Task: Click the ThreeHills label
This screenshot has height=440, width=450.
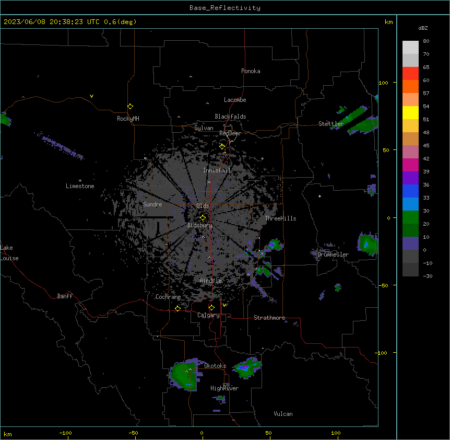Action: [x=280, y=218]
